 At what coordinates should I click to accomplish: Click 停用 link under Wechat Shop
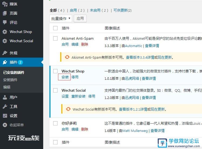pos(75,77)
